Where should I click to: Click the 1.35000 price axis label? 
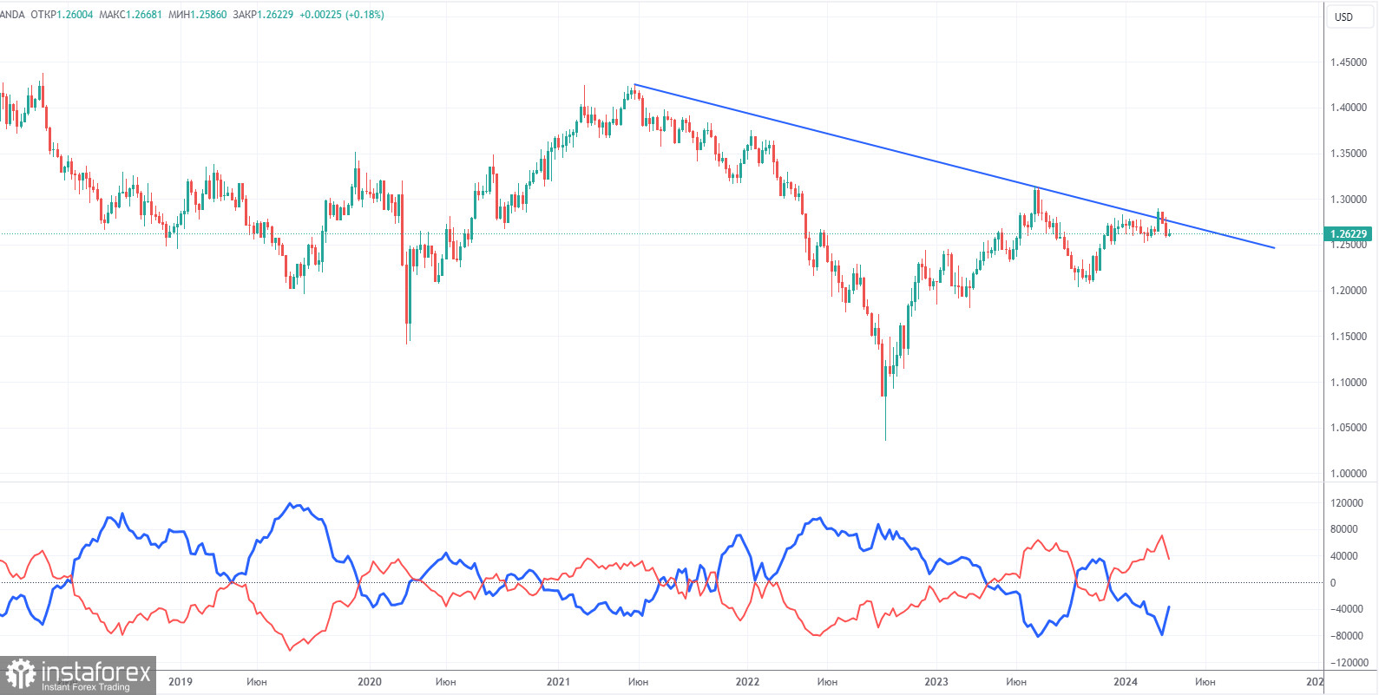[1349, 154]
